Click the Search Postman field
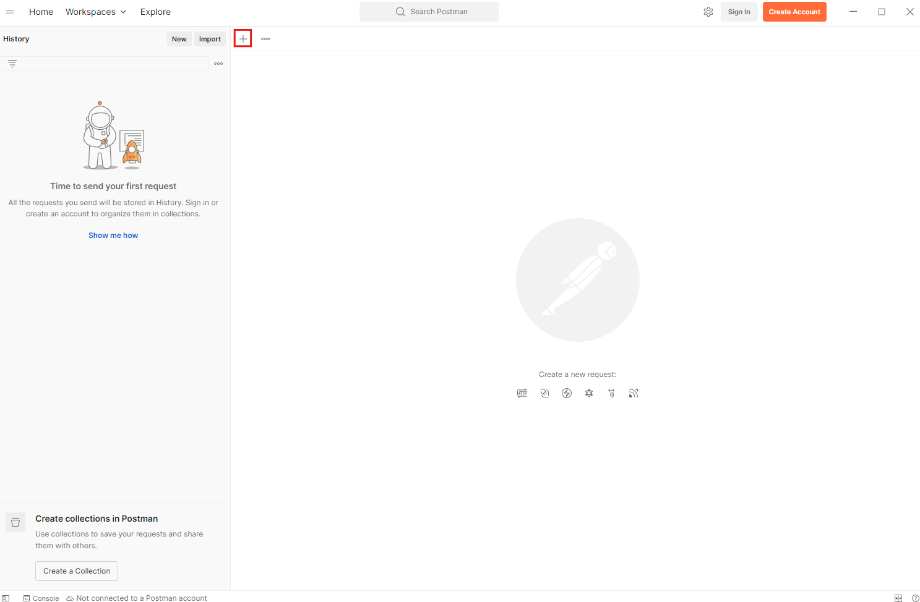920x602 pixels. 429,12
